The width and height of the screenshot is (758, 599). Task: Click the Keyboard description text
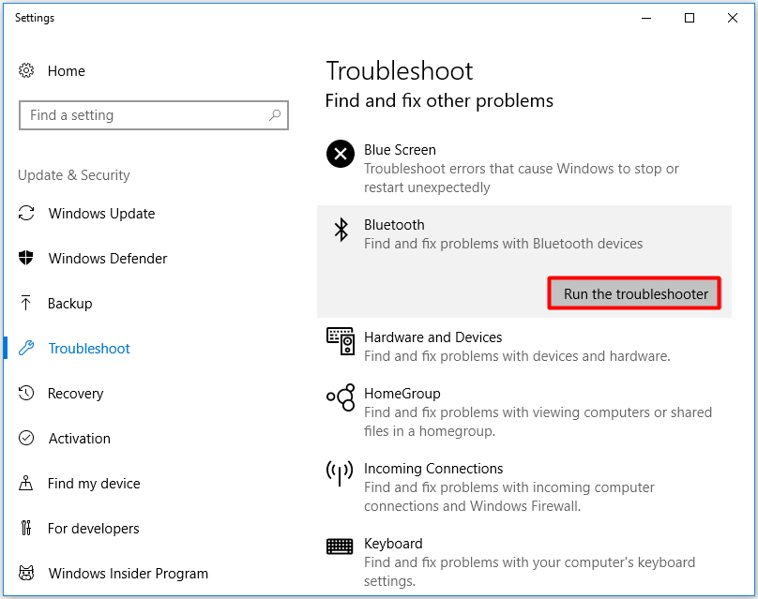click(529, 572)
